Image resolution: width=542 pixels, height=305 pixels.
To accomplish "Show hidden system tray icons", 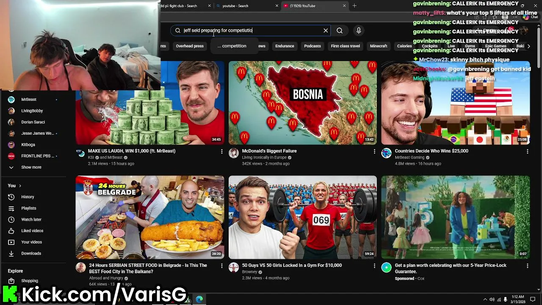I will coord(485,299).
